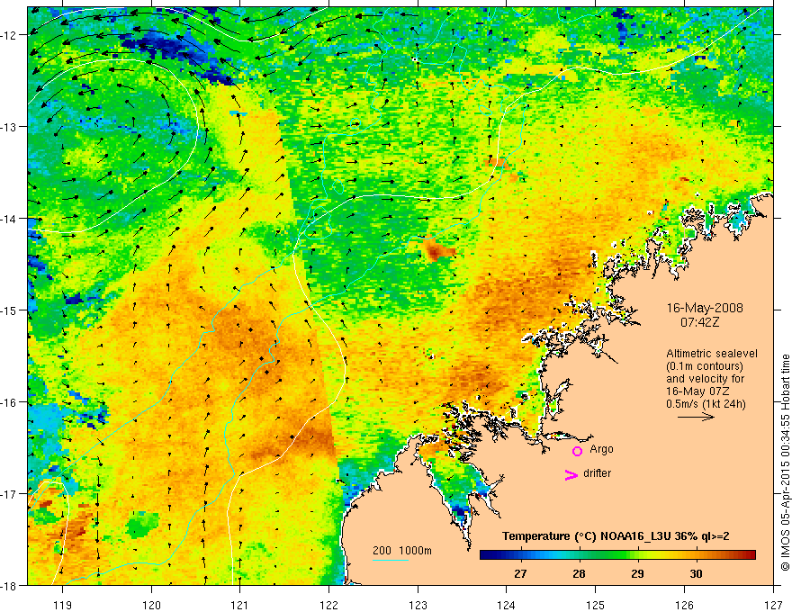Click the '16-May-2008' date text
Screen dimensions: 792x612
click(x=705, y=308)
